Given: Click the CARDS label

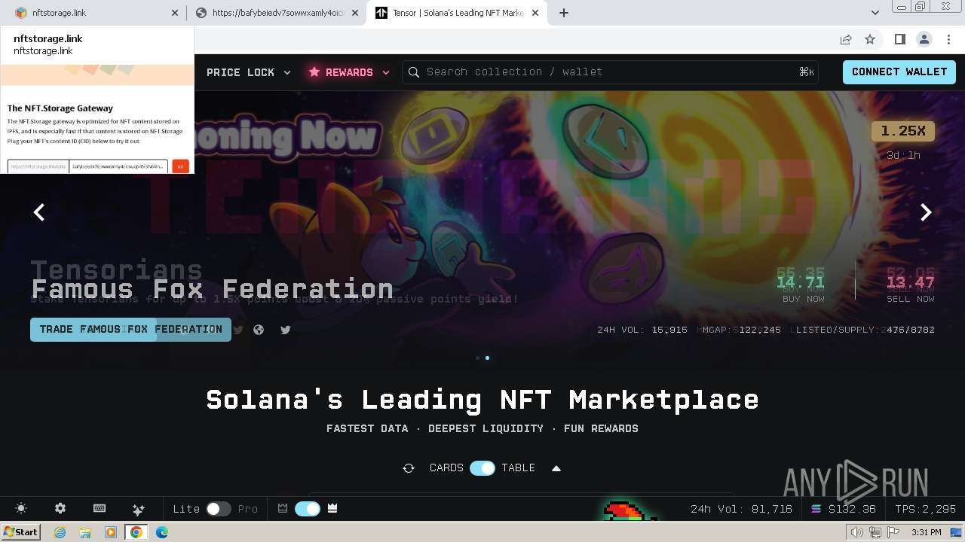Looking at the screenshot, I should (446, 468).
